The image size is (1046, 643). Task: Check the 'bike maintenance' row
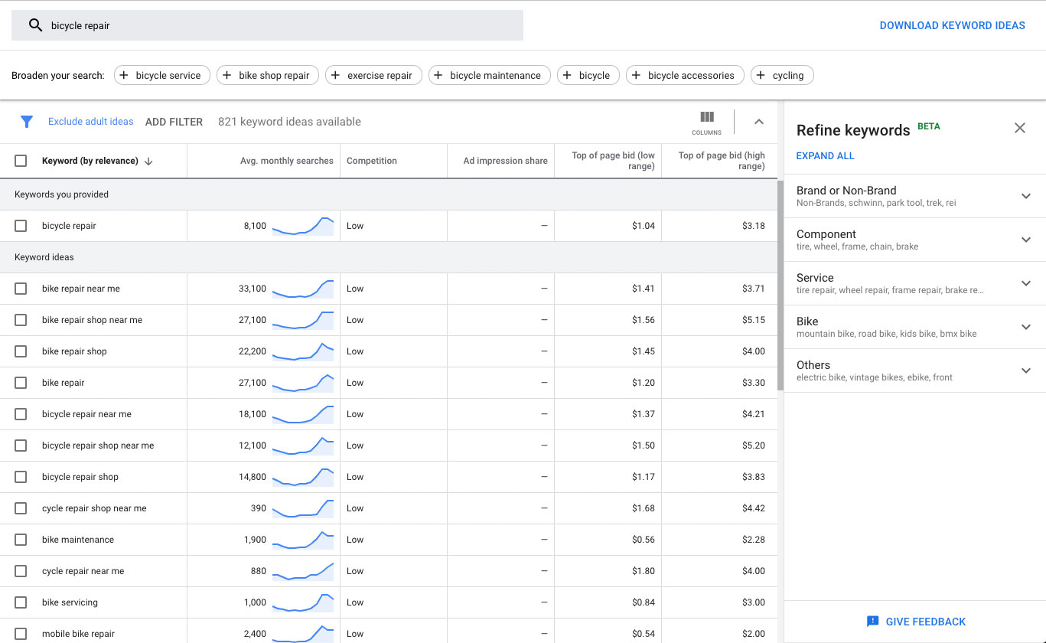[21, 540]
